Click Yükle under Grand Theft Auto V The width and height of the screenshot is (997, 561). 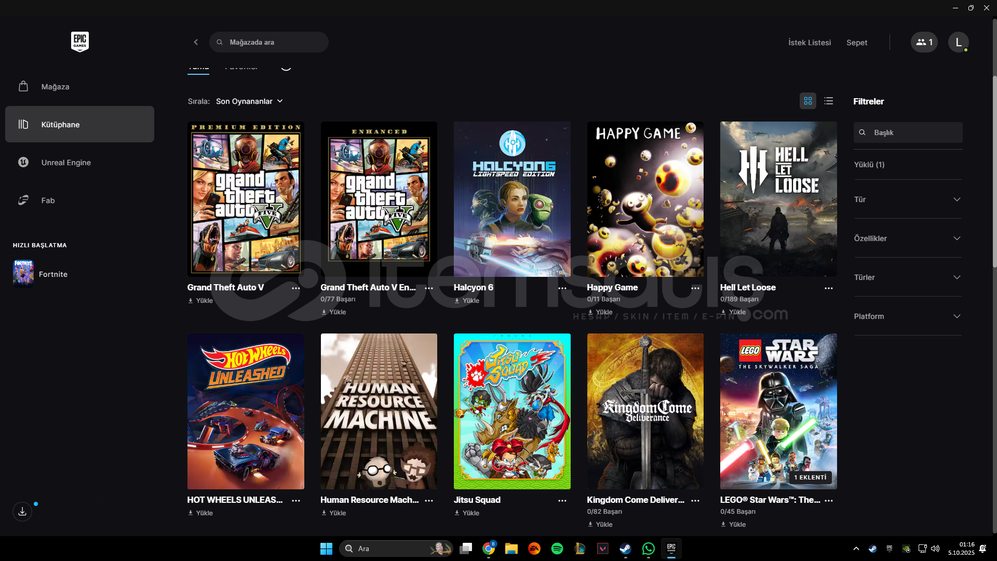click(x=200, y=301)
